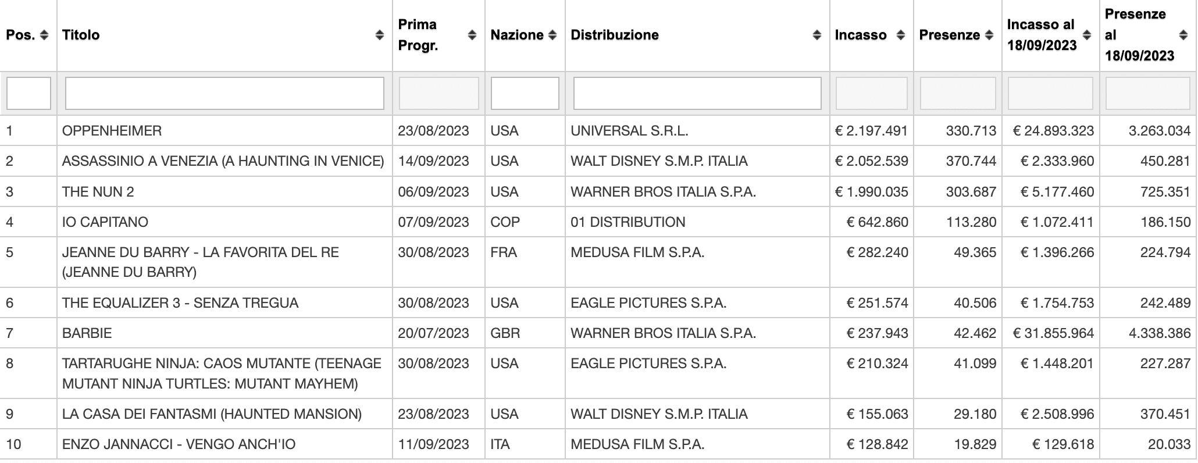This screenshot has width=1198, height=463.
Task: Click sort arrows in Titolo header
Action: pos(380,35)
